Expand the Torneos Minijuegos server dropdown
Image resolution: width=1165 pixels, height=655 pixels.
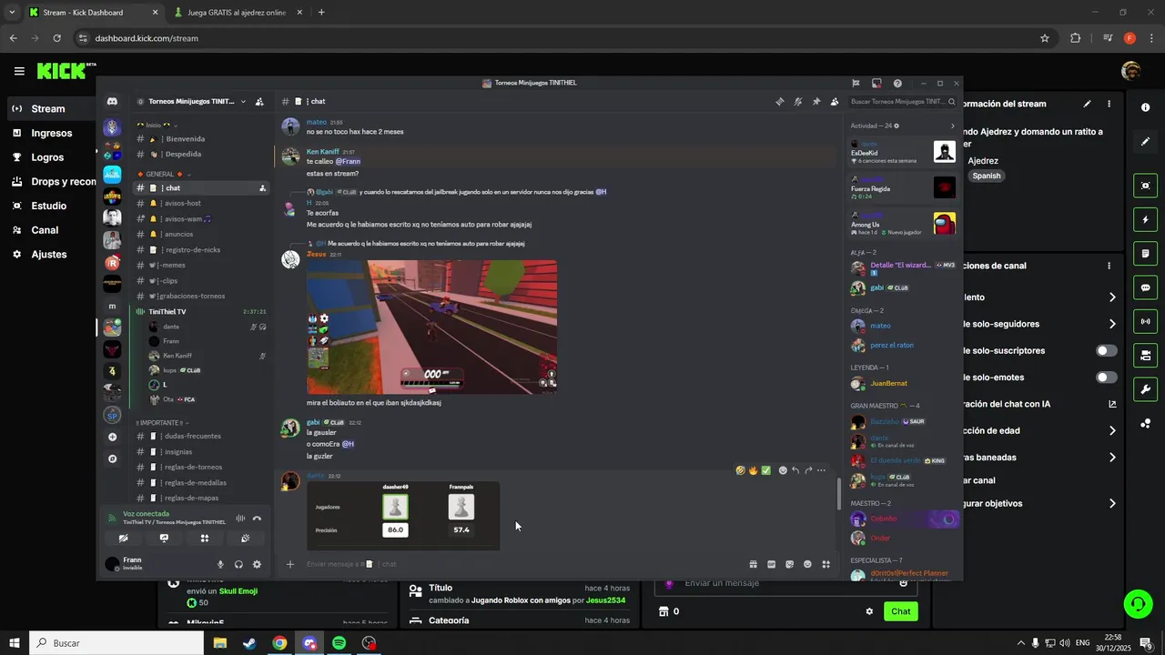click(x=243, y=102)
